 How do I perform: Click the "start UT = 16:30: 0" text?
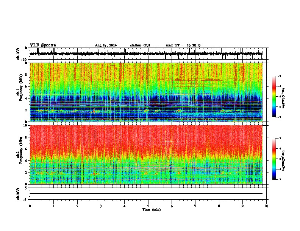(183, 45)
